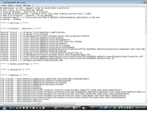Viewport: 147px width, 126px height.
Task: Open the ? help menu
Action: 33,5
